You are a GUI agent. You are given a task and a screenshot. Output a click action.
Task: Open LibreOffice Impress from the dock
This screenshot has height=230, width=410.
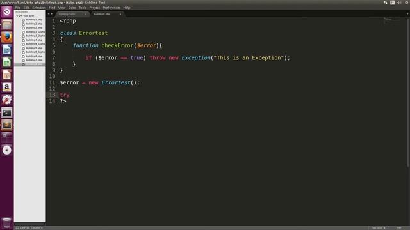pos(7,75)
